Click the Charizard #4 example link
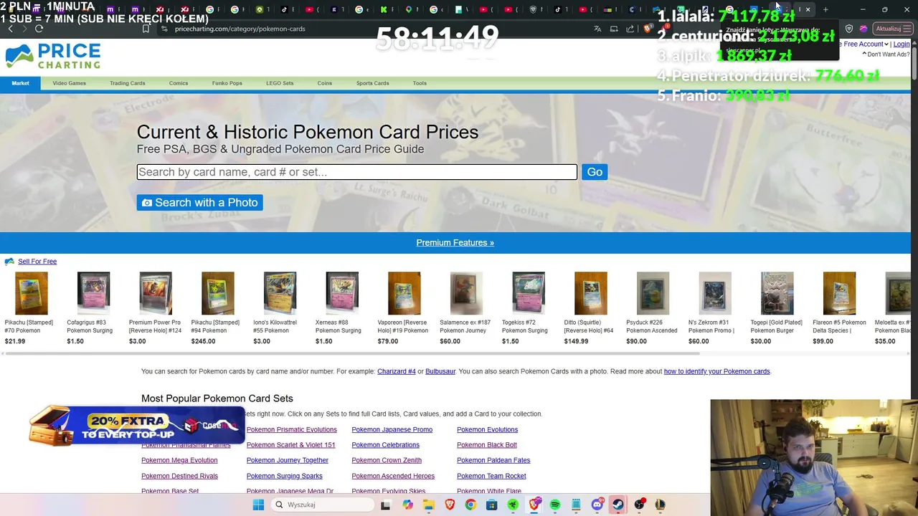The image size is (918, 516). (397, 371)
